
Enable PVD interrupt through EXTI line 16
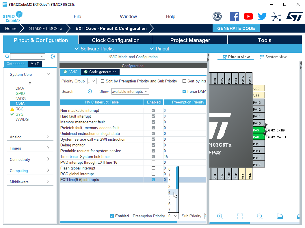(153, 162)
